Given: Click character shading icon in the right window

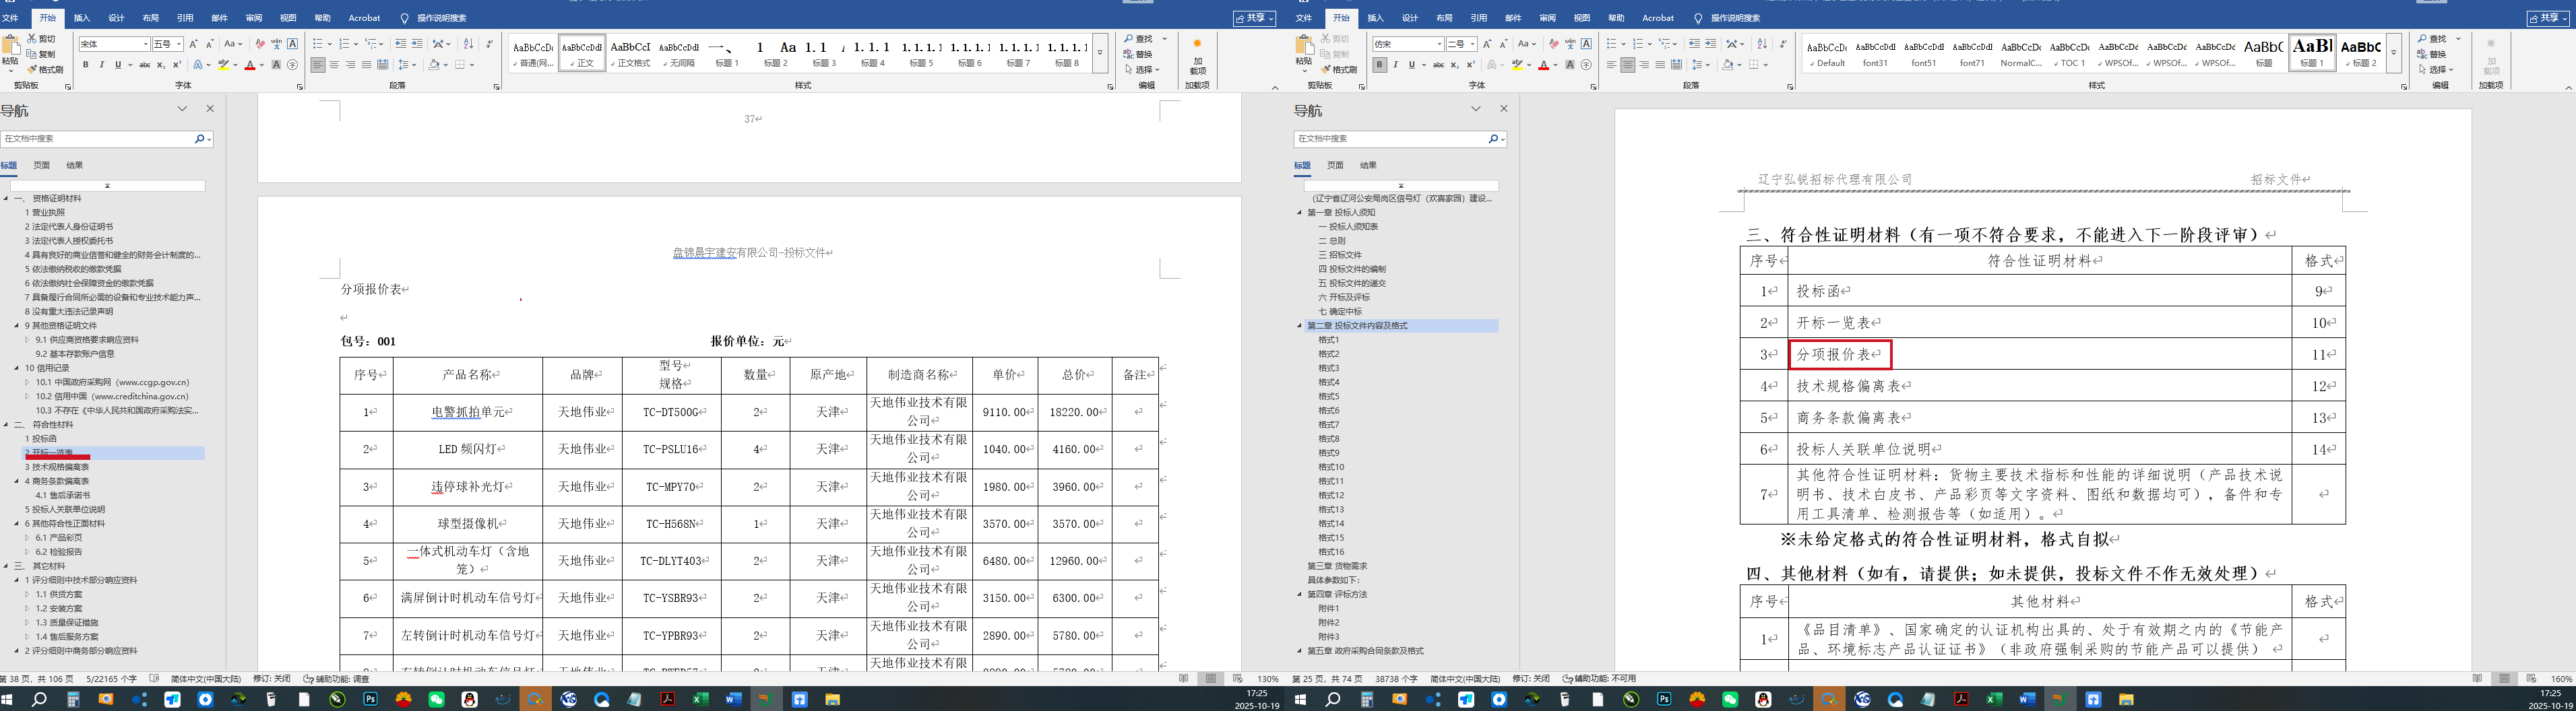Looking at the screenshot, I should coord(1570,65).
